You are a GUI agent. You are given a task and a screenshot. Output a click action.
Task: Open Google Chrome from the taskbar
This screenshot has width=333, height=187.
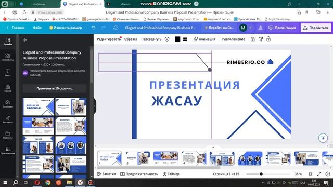pyautogui.click(x=48, y=182)
